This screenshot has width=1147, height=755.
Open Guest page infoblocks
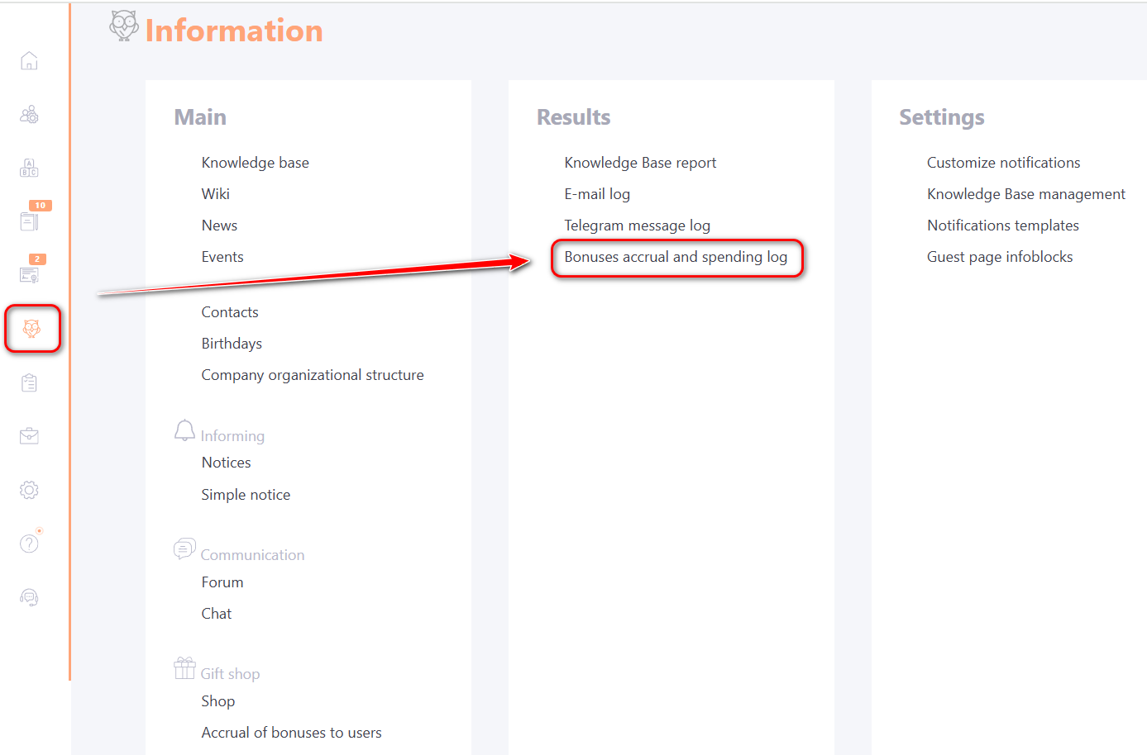999,257
